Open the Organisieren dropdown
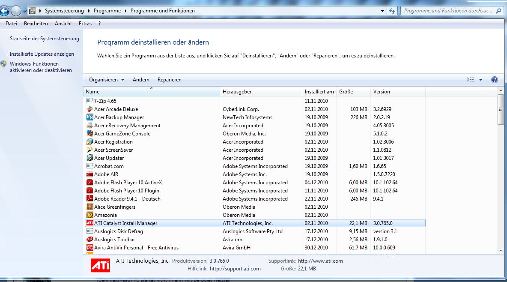The image size is (507, 282). tap(107, 80)
